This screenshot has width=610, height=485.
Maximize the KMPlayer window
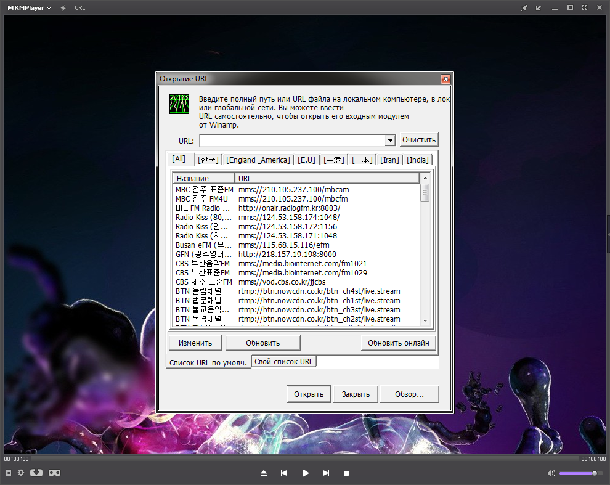click(x=570, y=7)
